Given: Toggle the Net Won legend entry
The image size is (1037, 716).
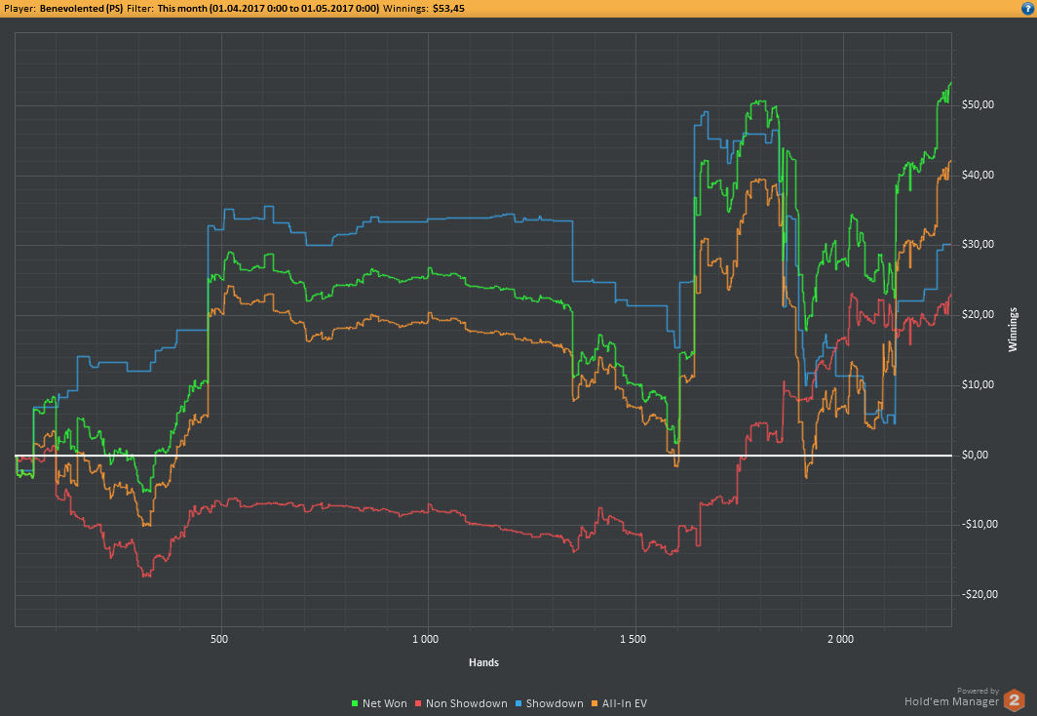Looking at the screenshot, I should pos(380,703).
